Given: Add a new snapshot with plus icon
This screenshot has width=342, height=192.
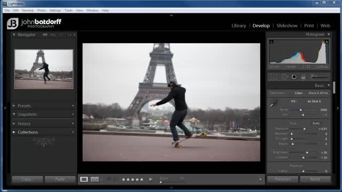Looking at the screenshot, I should tap(73, 114).
